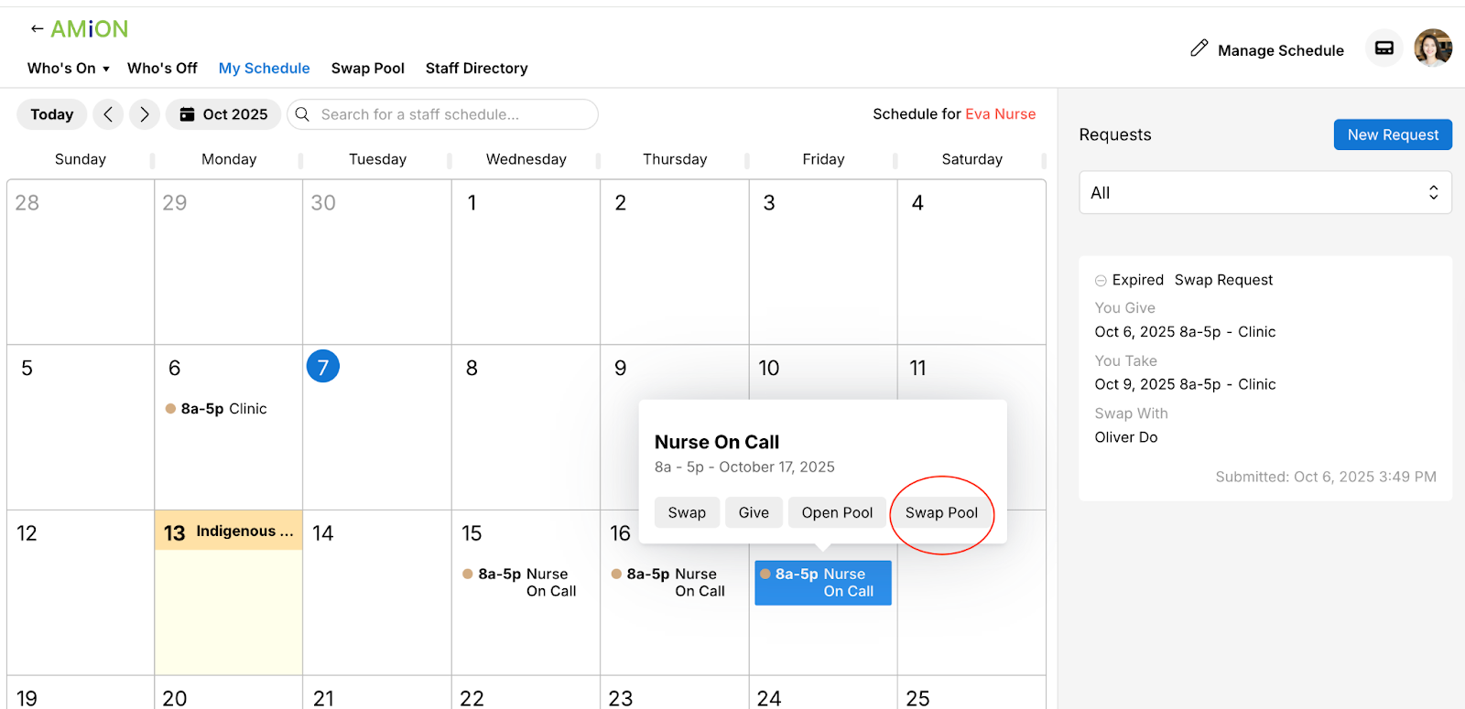Choose Swap Pool in Nurse On Call popup
Viewport: 1465px width, 709px height.
941,513
